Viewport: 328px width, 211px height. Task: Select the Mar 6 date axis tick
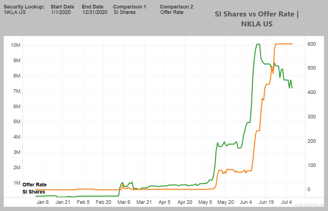(x=124, y=202)
